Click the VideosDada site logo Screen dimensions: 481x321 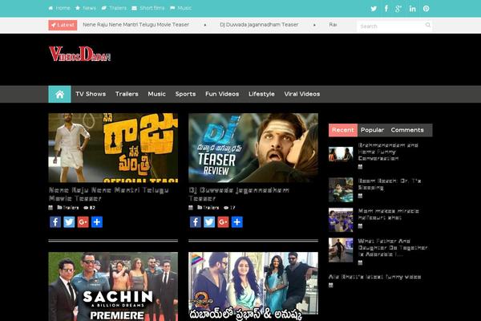point(79,54)
